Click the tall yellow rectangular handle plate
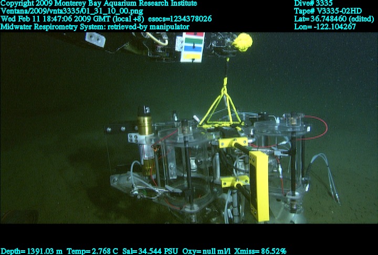 point(260,185)
